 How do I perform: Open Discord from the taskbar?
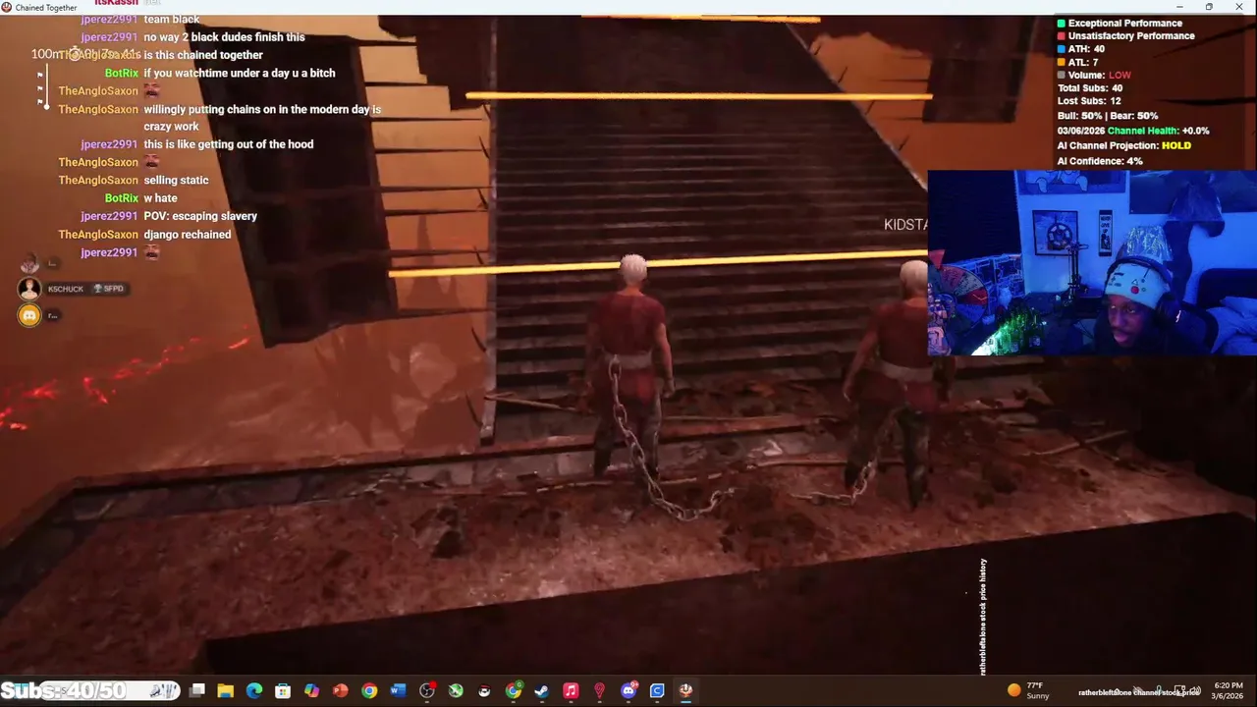628,690
